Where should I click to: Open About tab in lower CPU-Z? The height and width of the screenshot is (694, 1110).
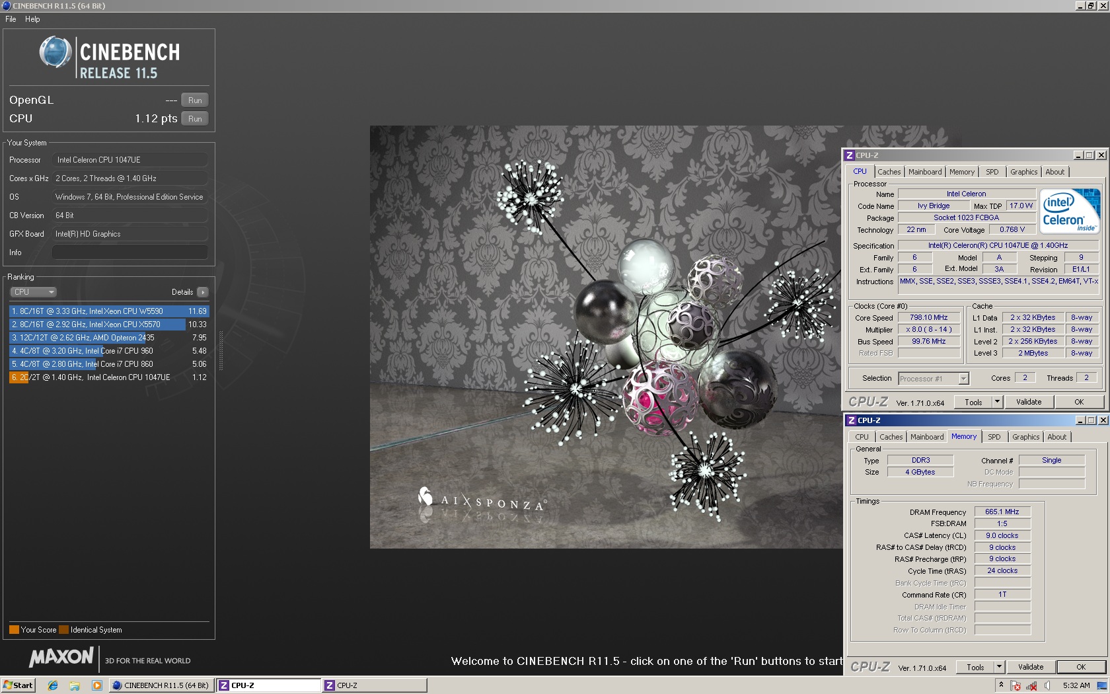pos(1056,437)
